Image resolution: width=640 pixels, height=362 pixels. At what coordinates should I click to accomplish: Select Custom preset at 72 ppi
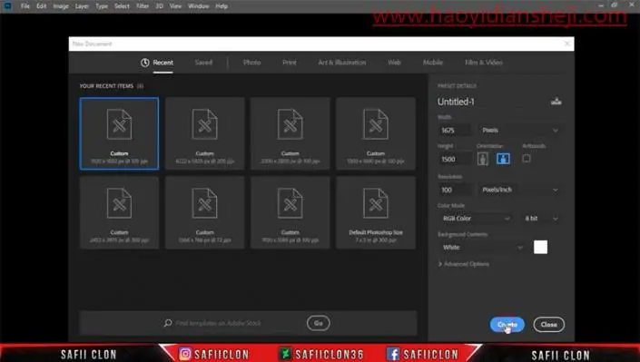(x=205, y=212)
